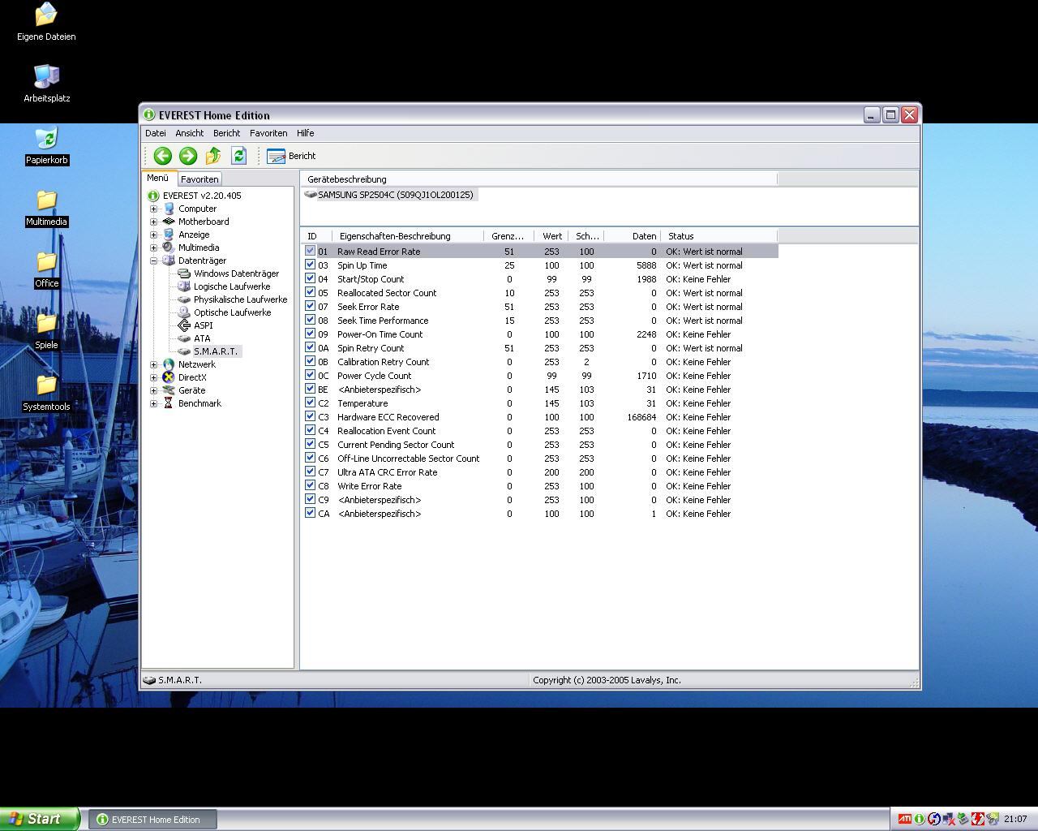
Task: Open the Papierkorb desktop icon
Action: point(47,146)
